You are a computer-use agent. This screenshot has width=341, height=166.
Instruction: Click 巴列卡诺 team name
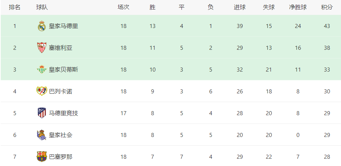tap(60, 92)
